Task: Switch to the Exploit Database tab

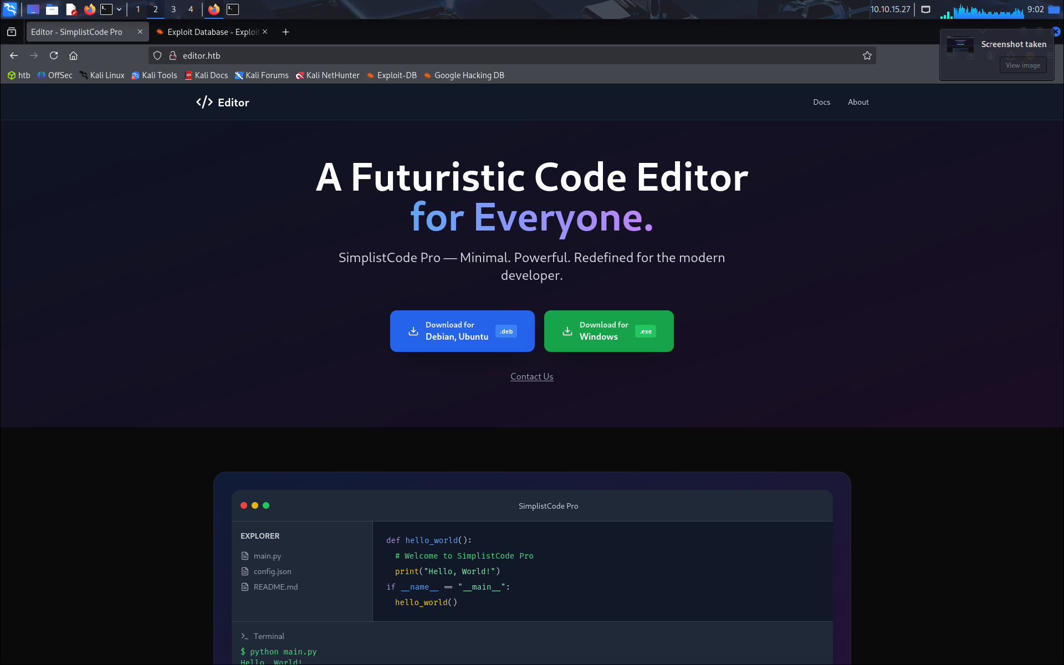Action: click(211, 32)
